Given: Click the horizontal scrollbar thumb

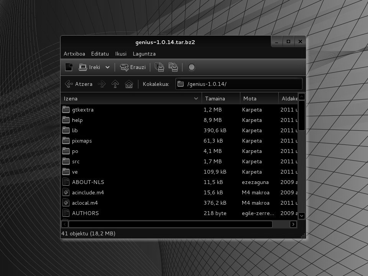Looking at the screenshot, I should tap(170, 224).
